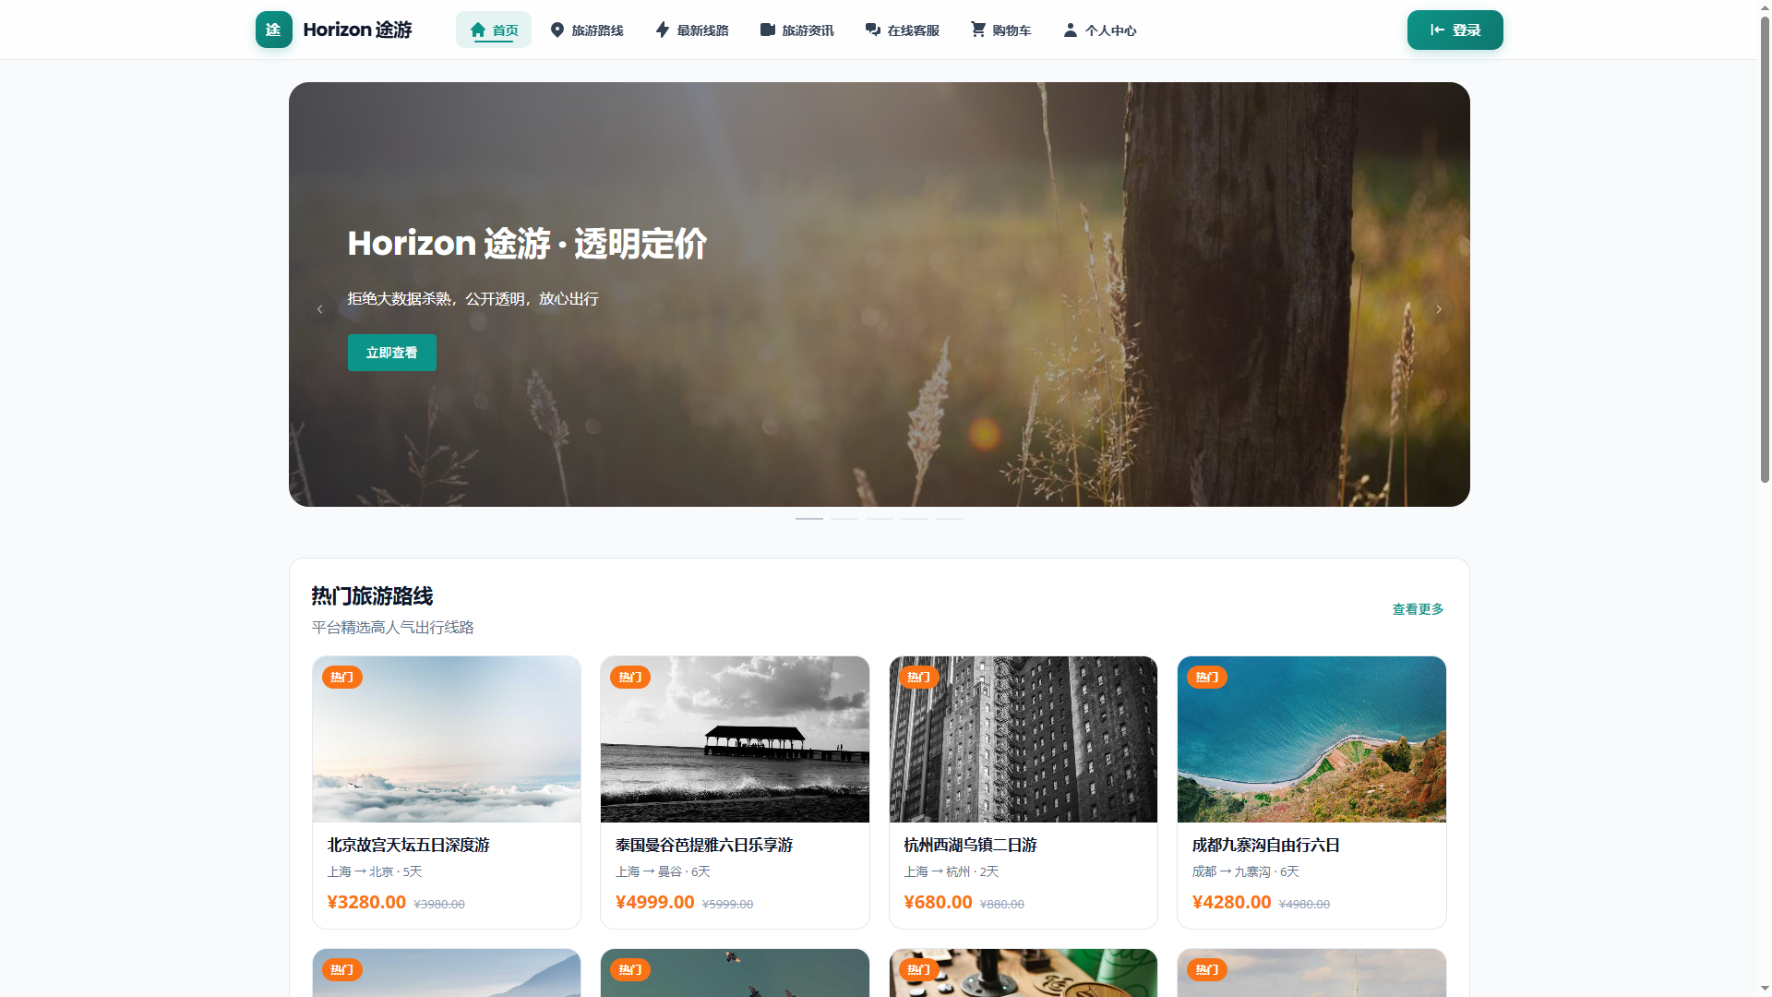Viewport: 1772px width, 997px height.
Task: Open the 泰国曼谷芭提雅六日乐享游 route image
Action: click(735, 739)
